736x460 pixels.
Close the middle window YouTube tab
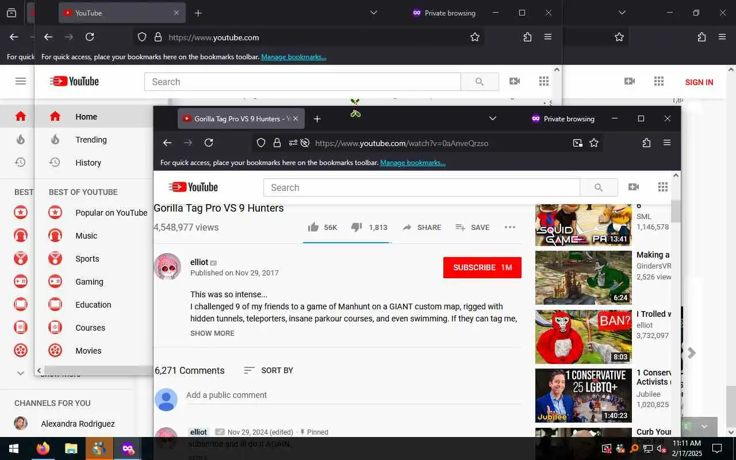pos(177,13)
